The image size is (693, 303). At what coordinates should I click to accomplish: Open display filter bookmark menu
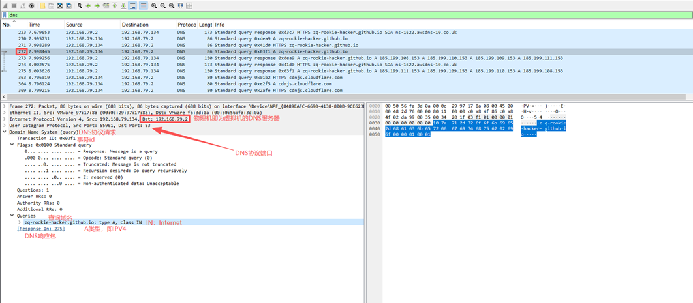tap(5, 15)
